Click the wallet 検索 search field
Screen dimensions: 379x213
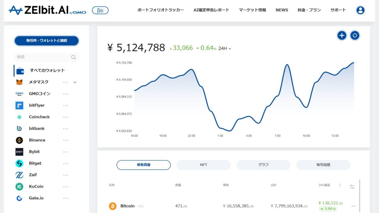(x=43, y=57)
